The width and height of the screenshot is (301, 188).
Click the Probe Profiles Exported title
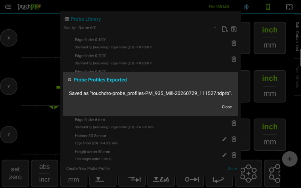point(100,80)
